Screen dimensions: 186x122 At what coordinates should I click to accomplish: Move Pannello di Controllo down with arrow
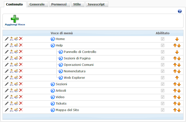(177, 52)
